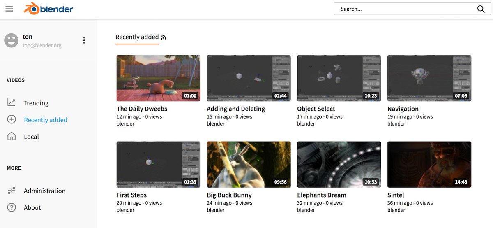Click the Recently added heading

pos(137,37)
